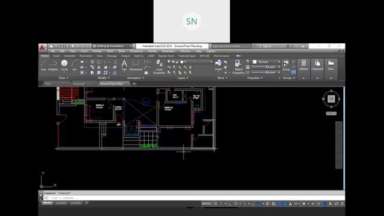Toggle the MODEL space button
Screen dimensions: 384x216
[206, 203]
